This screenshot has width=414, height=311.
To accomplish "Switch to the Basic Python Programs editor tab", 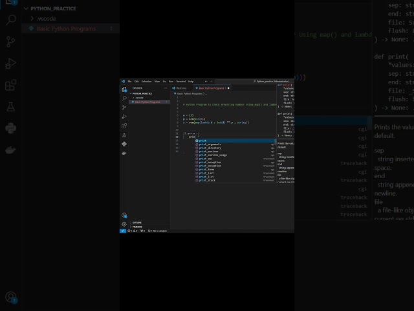I will point(212,88).
